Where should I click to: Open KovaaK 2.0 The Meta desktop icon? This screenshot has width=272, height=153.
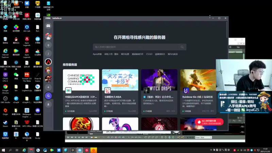tap(27, 77)
